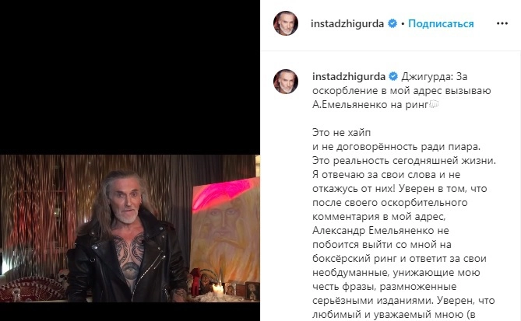Screen dimensions: 521x321
Task: Open instadzhigurda profile from header username
Action: pos(347,23)
